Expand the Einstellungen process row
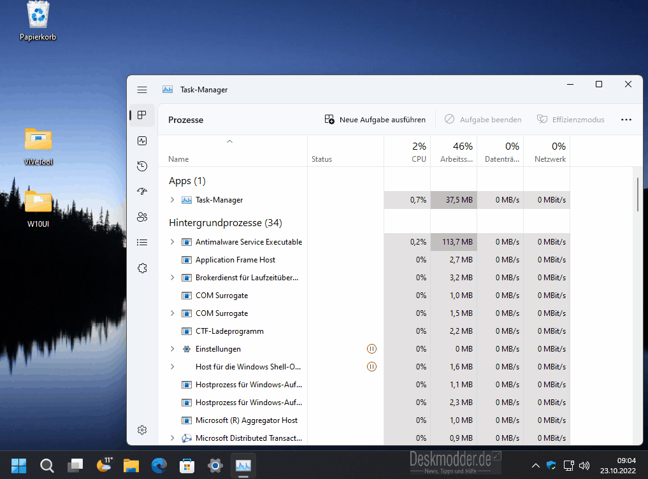 point(172,349)
